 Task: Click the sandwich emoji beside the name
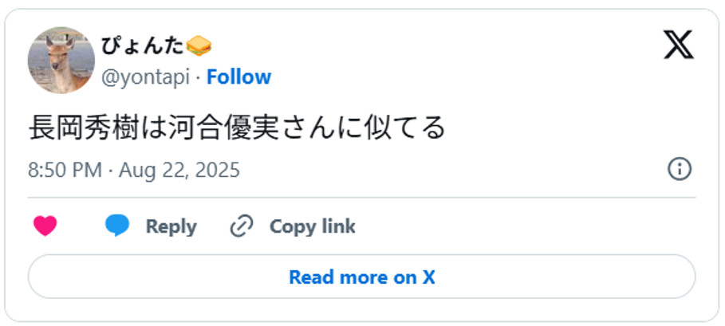[199, 46]
